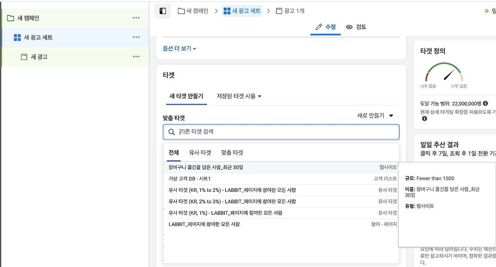This screenshot has width=496, height=267.
Task: Click the ad icon beside 새 광고
Action: 24,57
